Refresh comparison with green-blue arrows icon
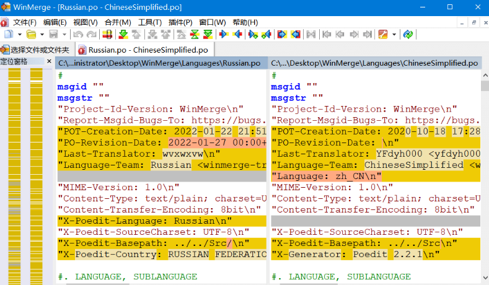489x285 pixels. click(x=408, y=34)
